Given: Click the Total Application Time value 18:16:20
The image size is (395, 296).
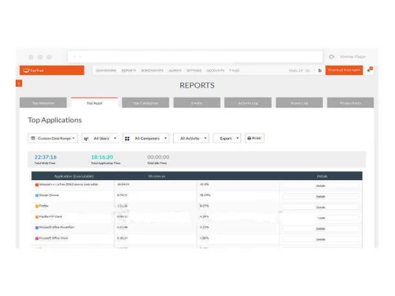Looking at the screenshot, I should [102, 157].
